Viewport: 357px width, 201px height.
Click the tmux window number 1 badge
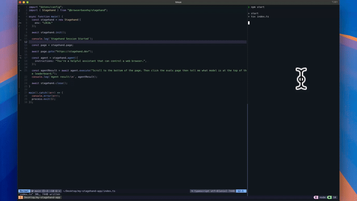pyautogui.click(x=21, y=197)
